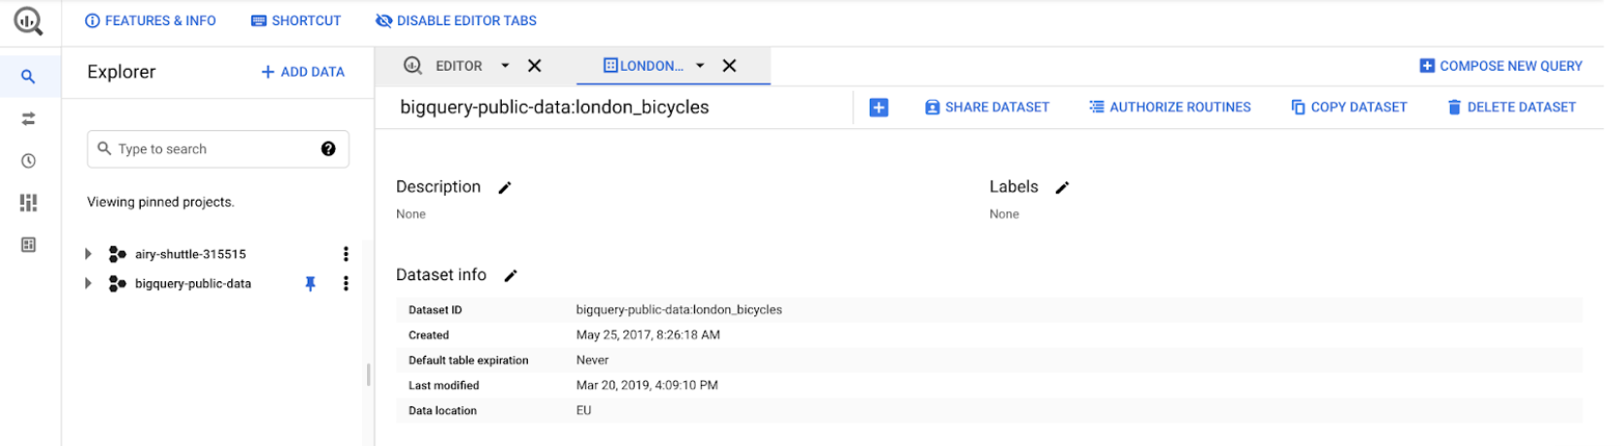Focus the Type to search field
Screen dimensions: 1621x446
click(217, 149)
